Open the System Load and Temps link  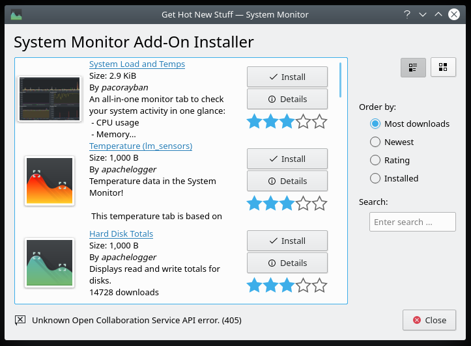click(137, 64)
